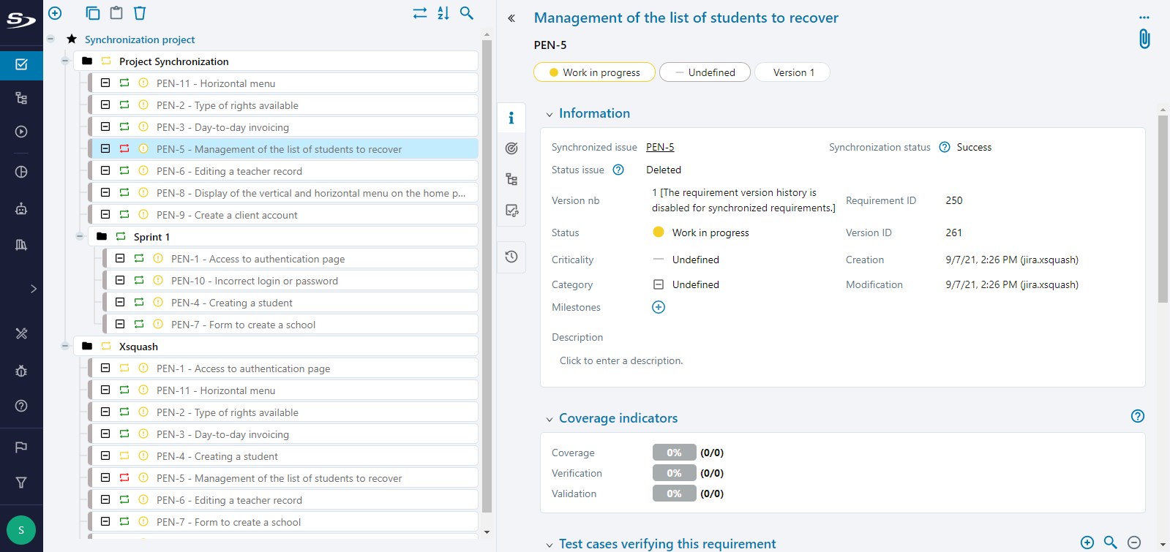Open the modification history tab icon
This screenshot has height=552, width=1170.
511,257
